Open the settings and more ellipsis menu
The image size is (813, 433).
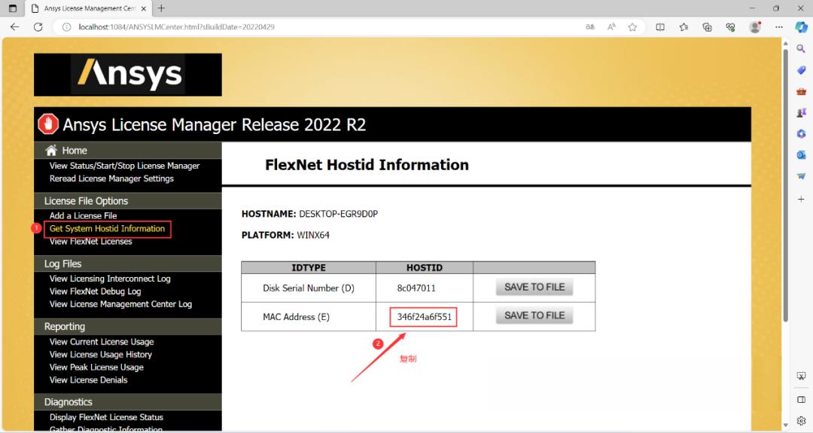779,27
